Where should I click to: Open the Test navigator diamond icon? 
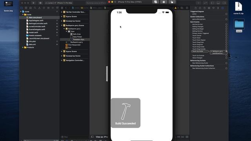point(44,8)
